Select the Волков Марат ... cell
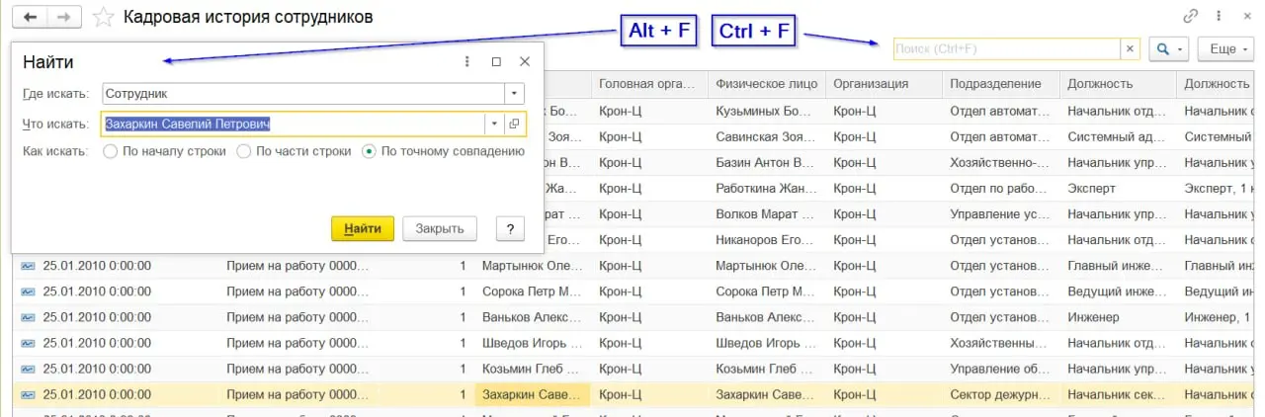This screenshot has height=417, width=1265. pyautogui.click(x=766, y=213)
